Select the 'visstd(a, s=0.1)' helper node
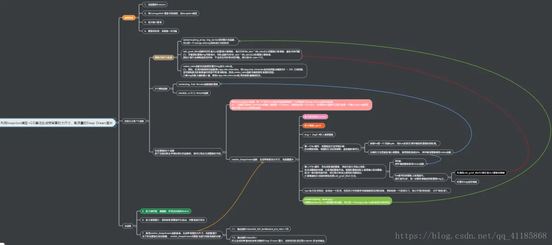The image size is (552, 245). coord(194,93)
